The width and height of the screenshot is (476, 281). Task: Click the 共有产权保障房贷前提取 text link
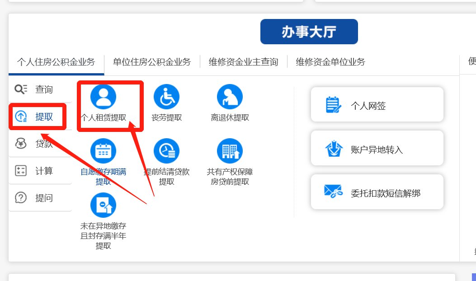click(230, 177)
